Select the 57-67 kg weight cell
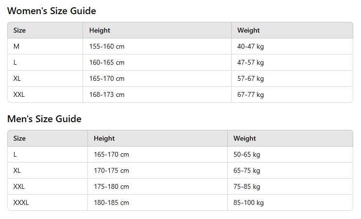Viewport: 361px width, 219px height. tap(250, 78)
